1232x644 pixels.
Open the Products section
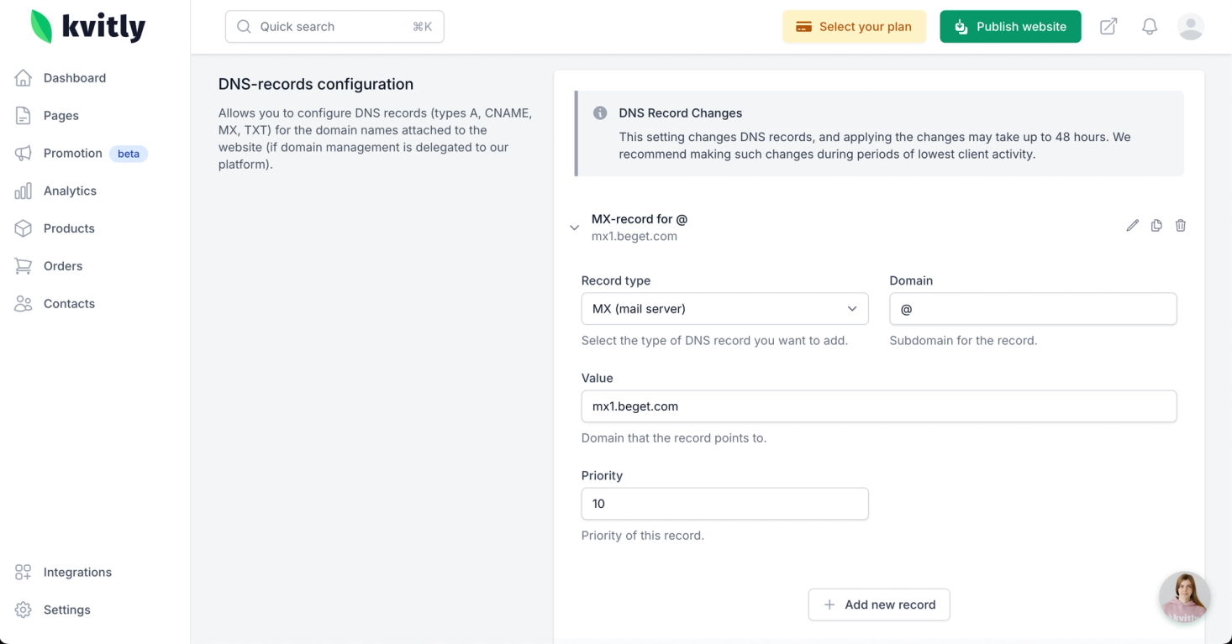pyautogui.click(x=69, y=228)
